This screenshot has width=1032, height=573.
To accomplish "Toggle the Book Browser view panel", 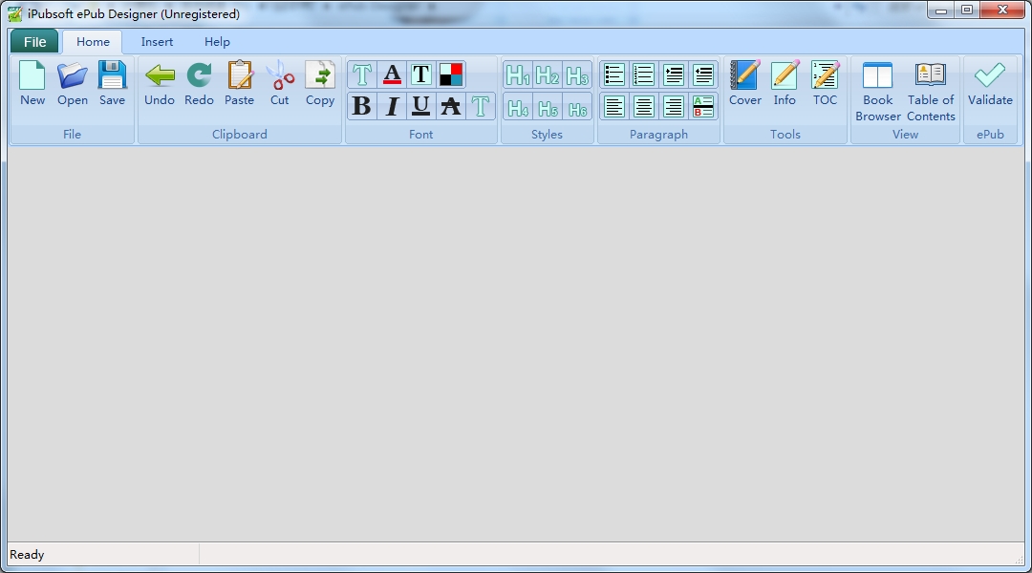I will tap(878, 92).
